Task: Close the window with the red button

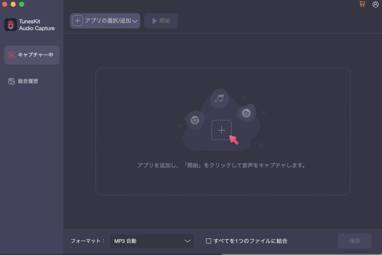Action: click(x=5, y=4)
